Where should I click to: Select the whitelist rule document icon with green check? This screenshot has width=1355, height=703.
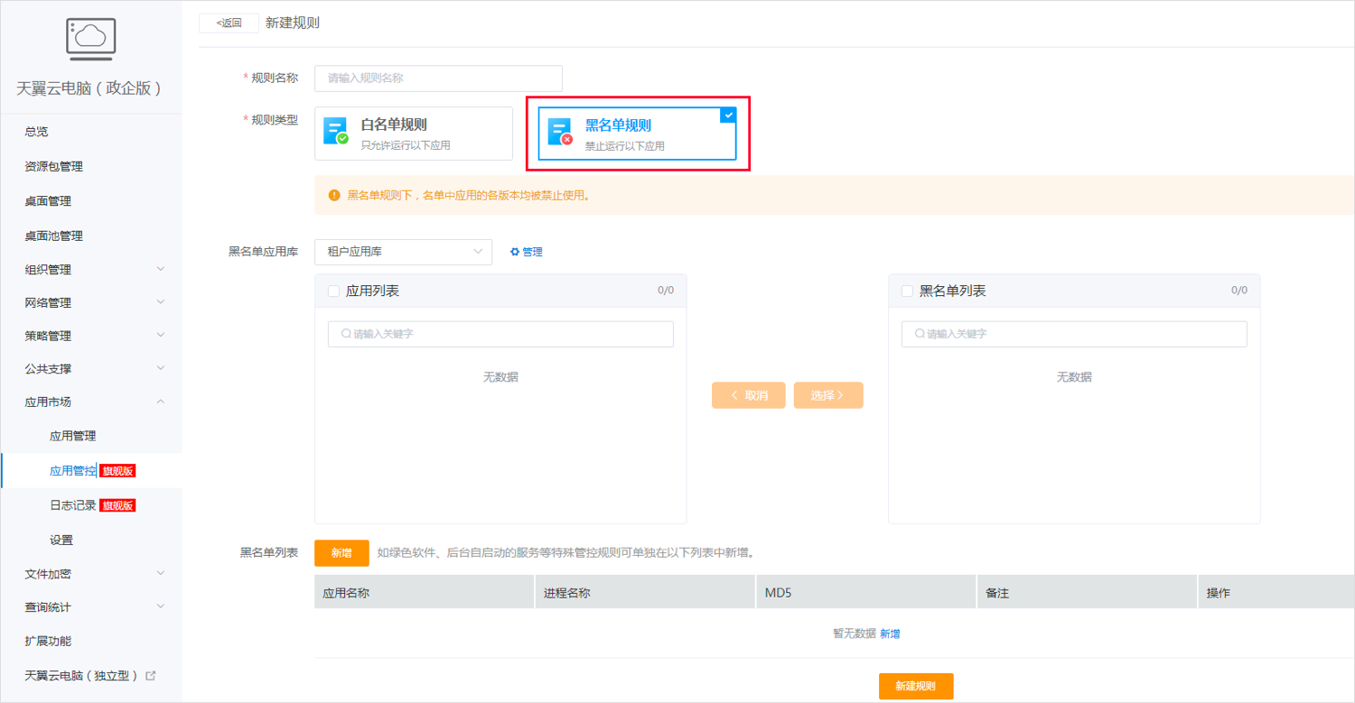coord(333,131)
